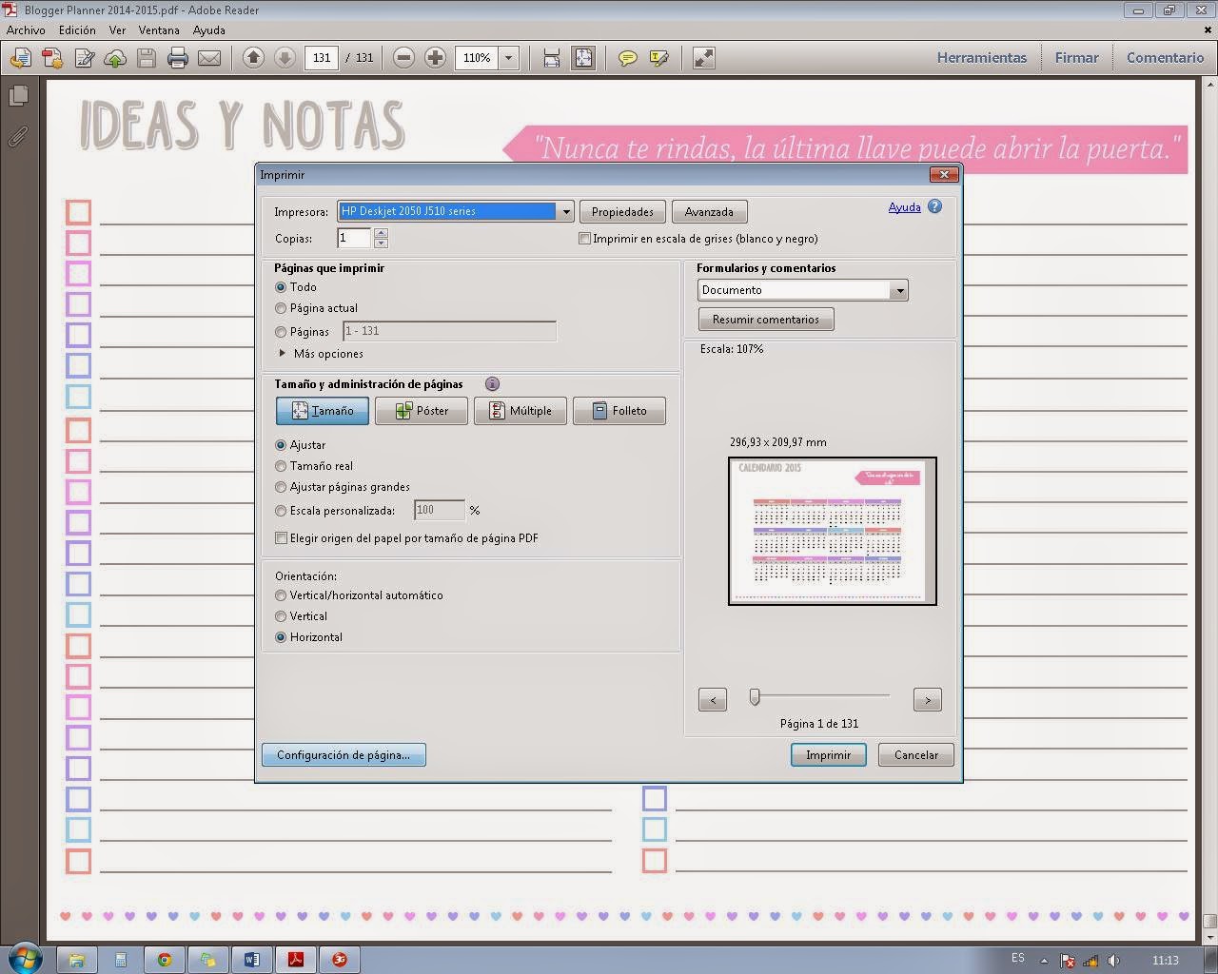Open Formularios y comentarios Documento dropdown
This screenshot has height=974, width=1218.
coord(899,290)
